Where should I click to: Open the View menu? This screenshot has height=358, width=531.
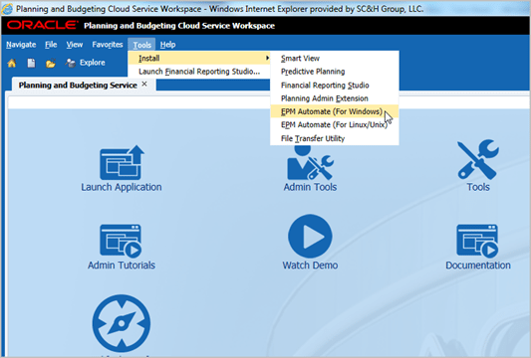(75, 45)
